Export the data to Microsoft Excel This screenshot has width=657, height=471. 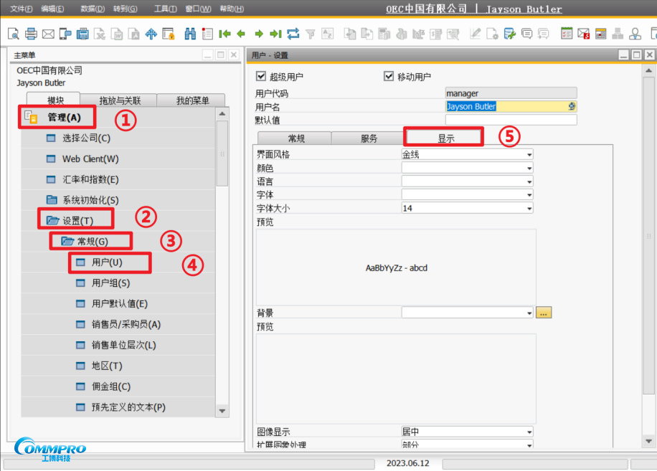pos(98,34)
